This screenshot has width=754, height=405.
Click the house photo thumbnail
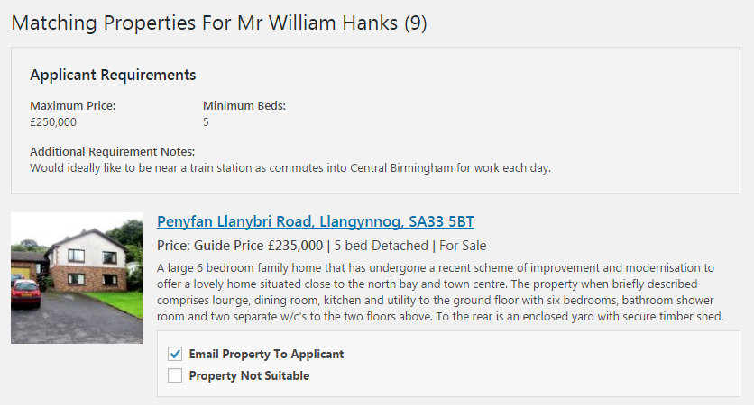tap(77, 278)
